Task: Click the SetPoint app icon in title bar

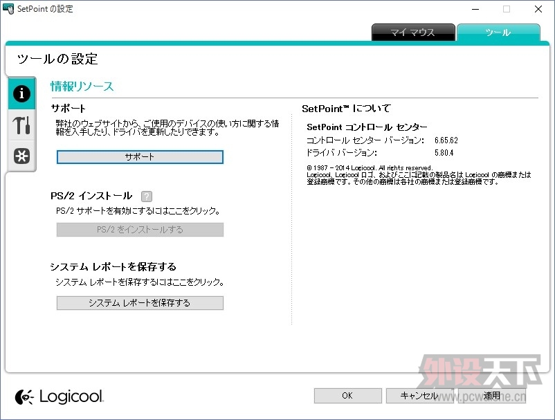Action: coord(8,8)
